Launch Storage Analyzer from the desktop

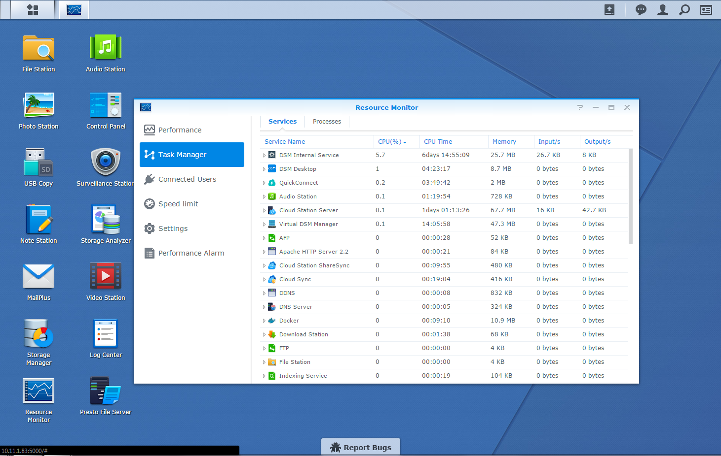coord(106,220)
